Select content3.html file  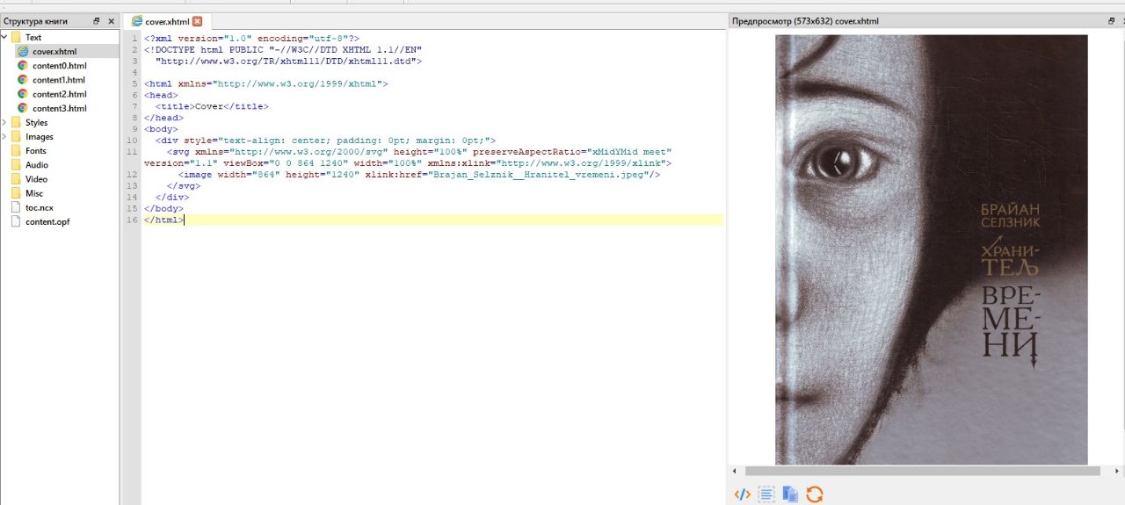pyautogui.click(x=60, y=108)
